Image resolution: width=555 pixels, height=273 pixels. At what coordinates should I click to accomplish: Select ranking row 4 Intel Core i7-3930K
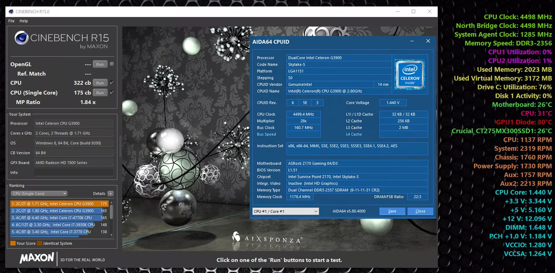click(60, 225)
